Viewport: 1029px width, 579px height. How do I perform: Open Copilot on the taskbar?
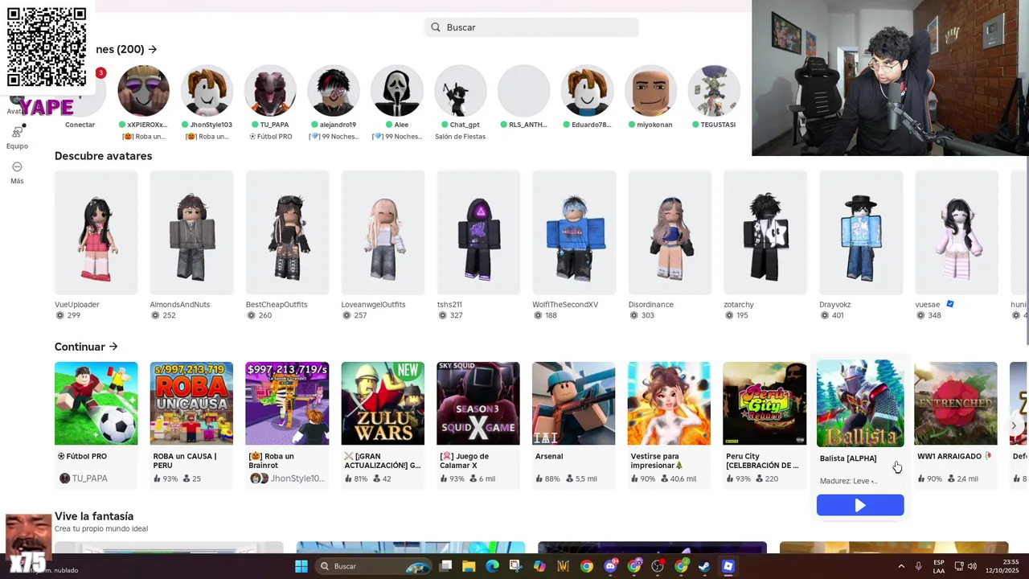pos(539,566)
